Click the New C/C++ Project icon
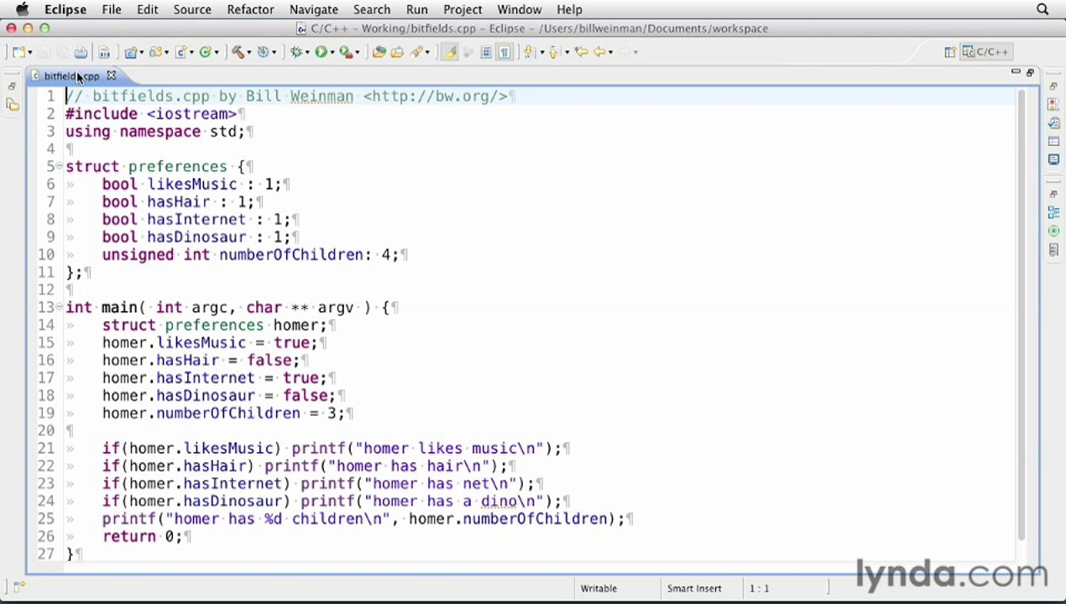 click(x=130, y=52)
